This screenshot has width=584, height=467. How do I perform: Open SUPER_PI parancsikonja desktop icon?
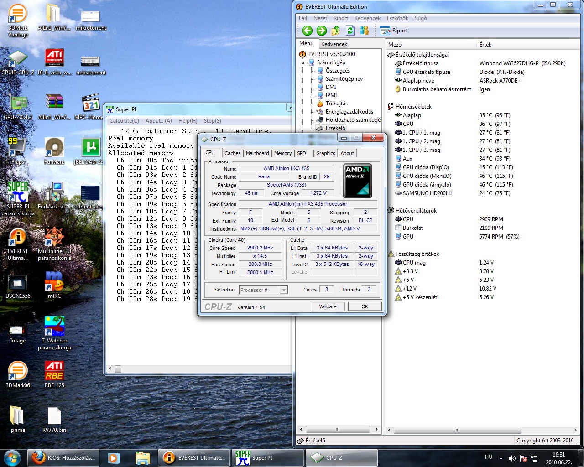point(18,199)
